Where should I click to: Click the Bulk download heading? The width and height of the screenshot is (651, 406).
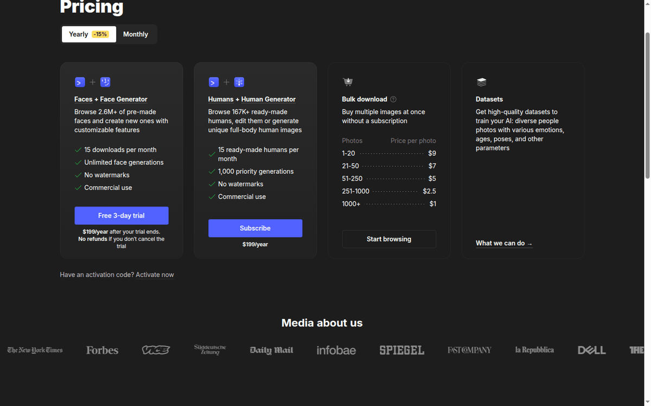click(x=365, y=99)
